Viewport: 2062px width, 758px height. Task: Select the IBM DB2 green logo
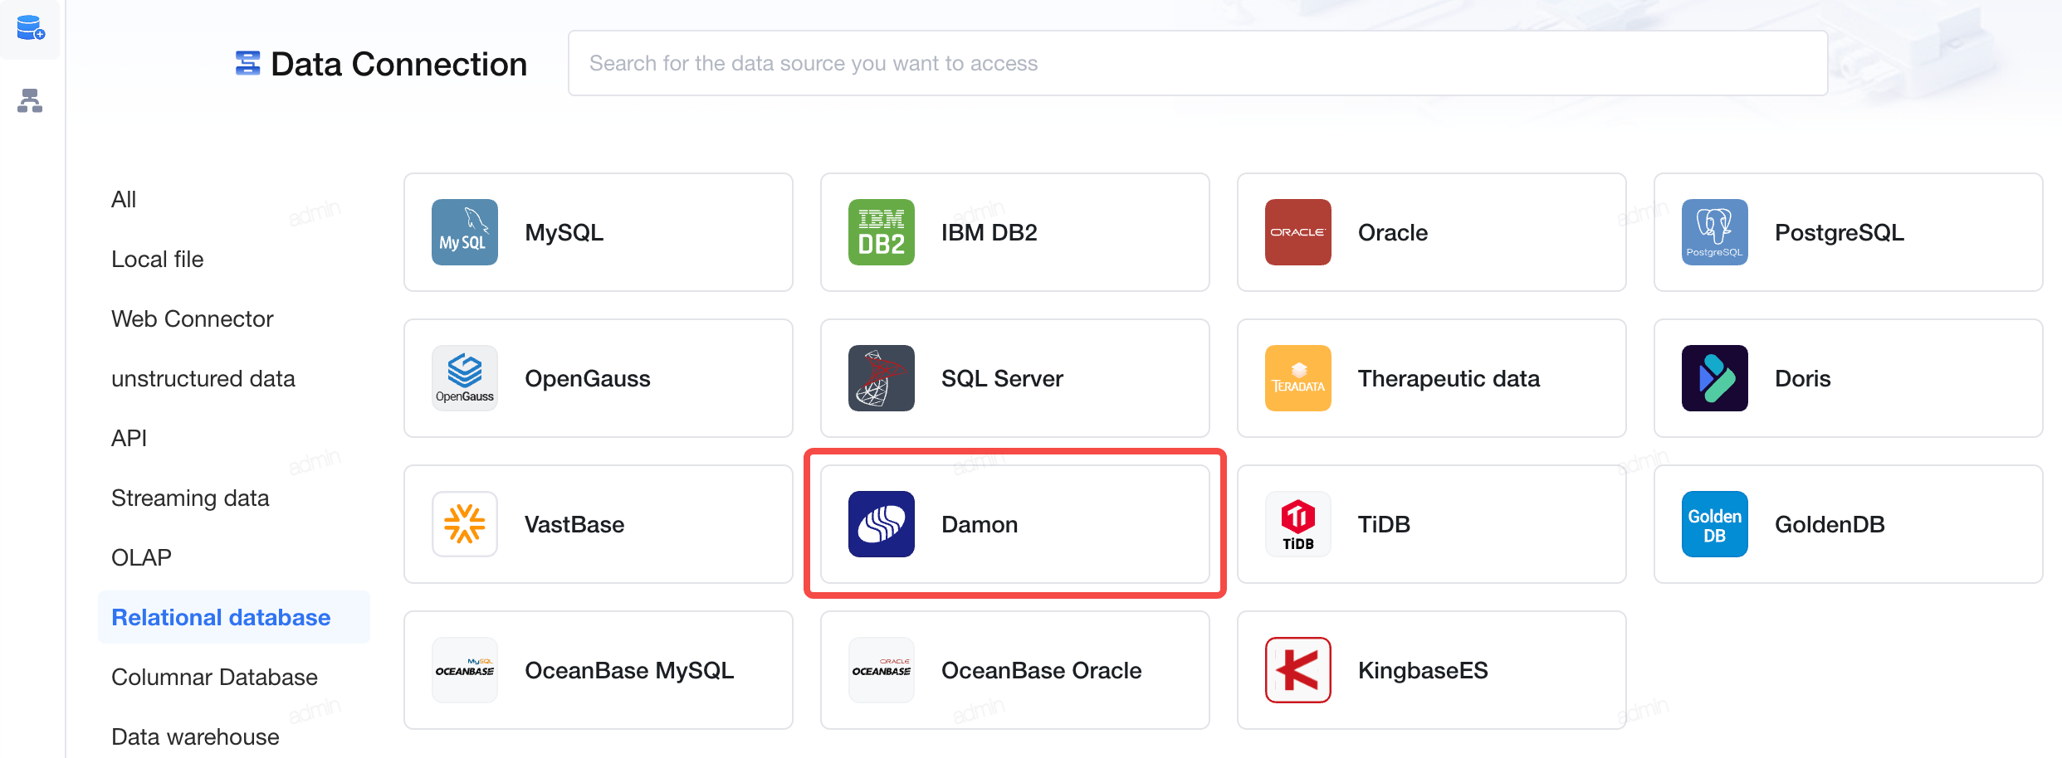(x=882, y=232)
